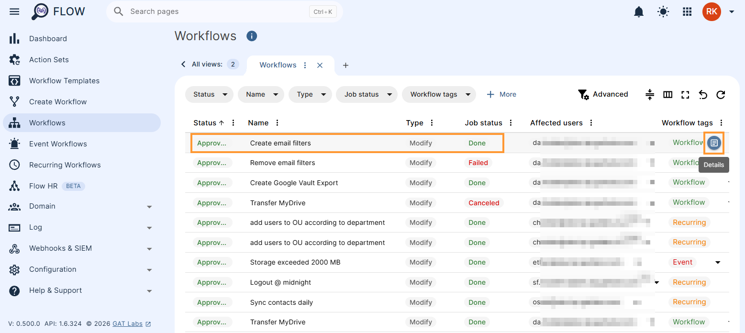
Task: Expand the Storage exceeded row dropdown arrow
Action: [718, 262]
